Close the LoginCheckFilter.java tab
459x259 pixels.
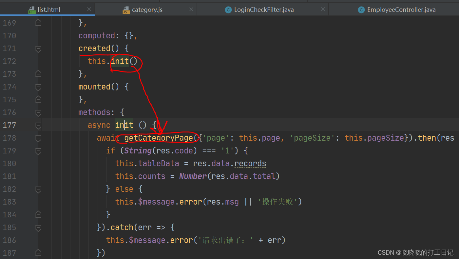pos(323,10)
